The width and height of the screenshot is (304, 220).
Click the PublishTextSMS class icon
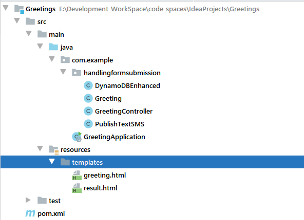pos(88,124)
